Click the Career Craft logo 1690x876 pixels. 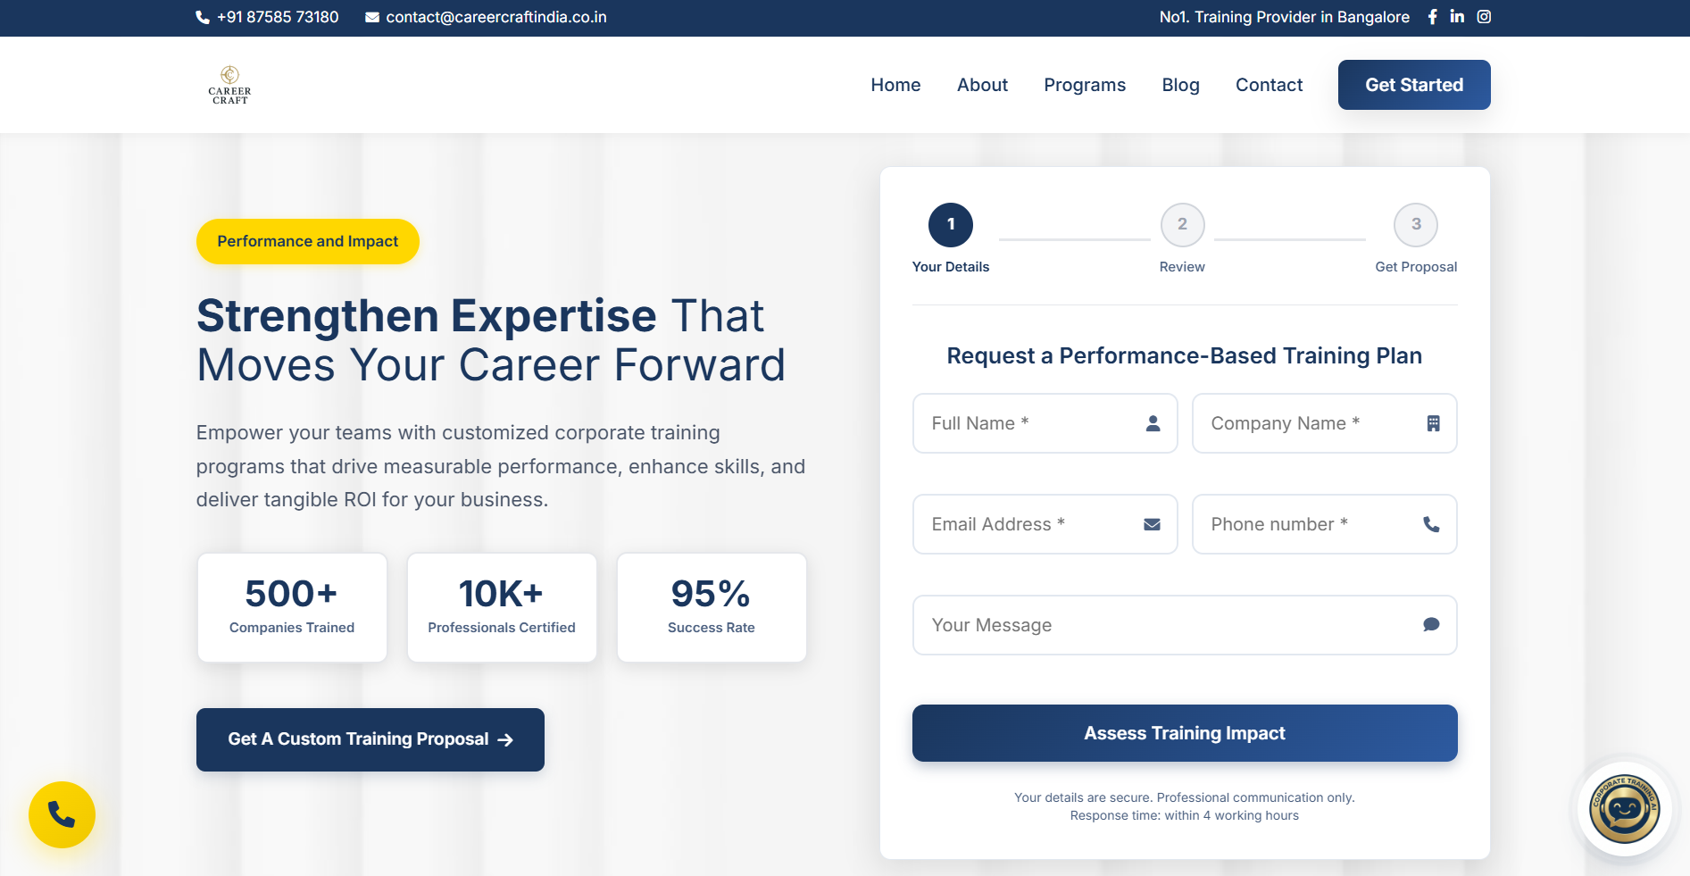229,84
